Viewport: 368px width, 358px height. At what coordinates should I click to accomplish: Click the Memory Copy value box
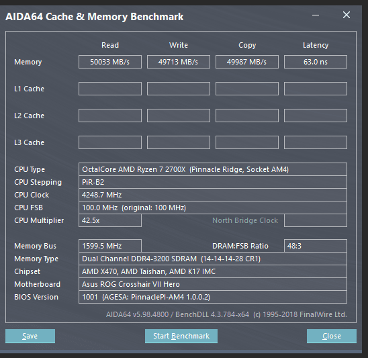point(247,62)
